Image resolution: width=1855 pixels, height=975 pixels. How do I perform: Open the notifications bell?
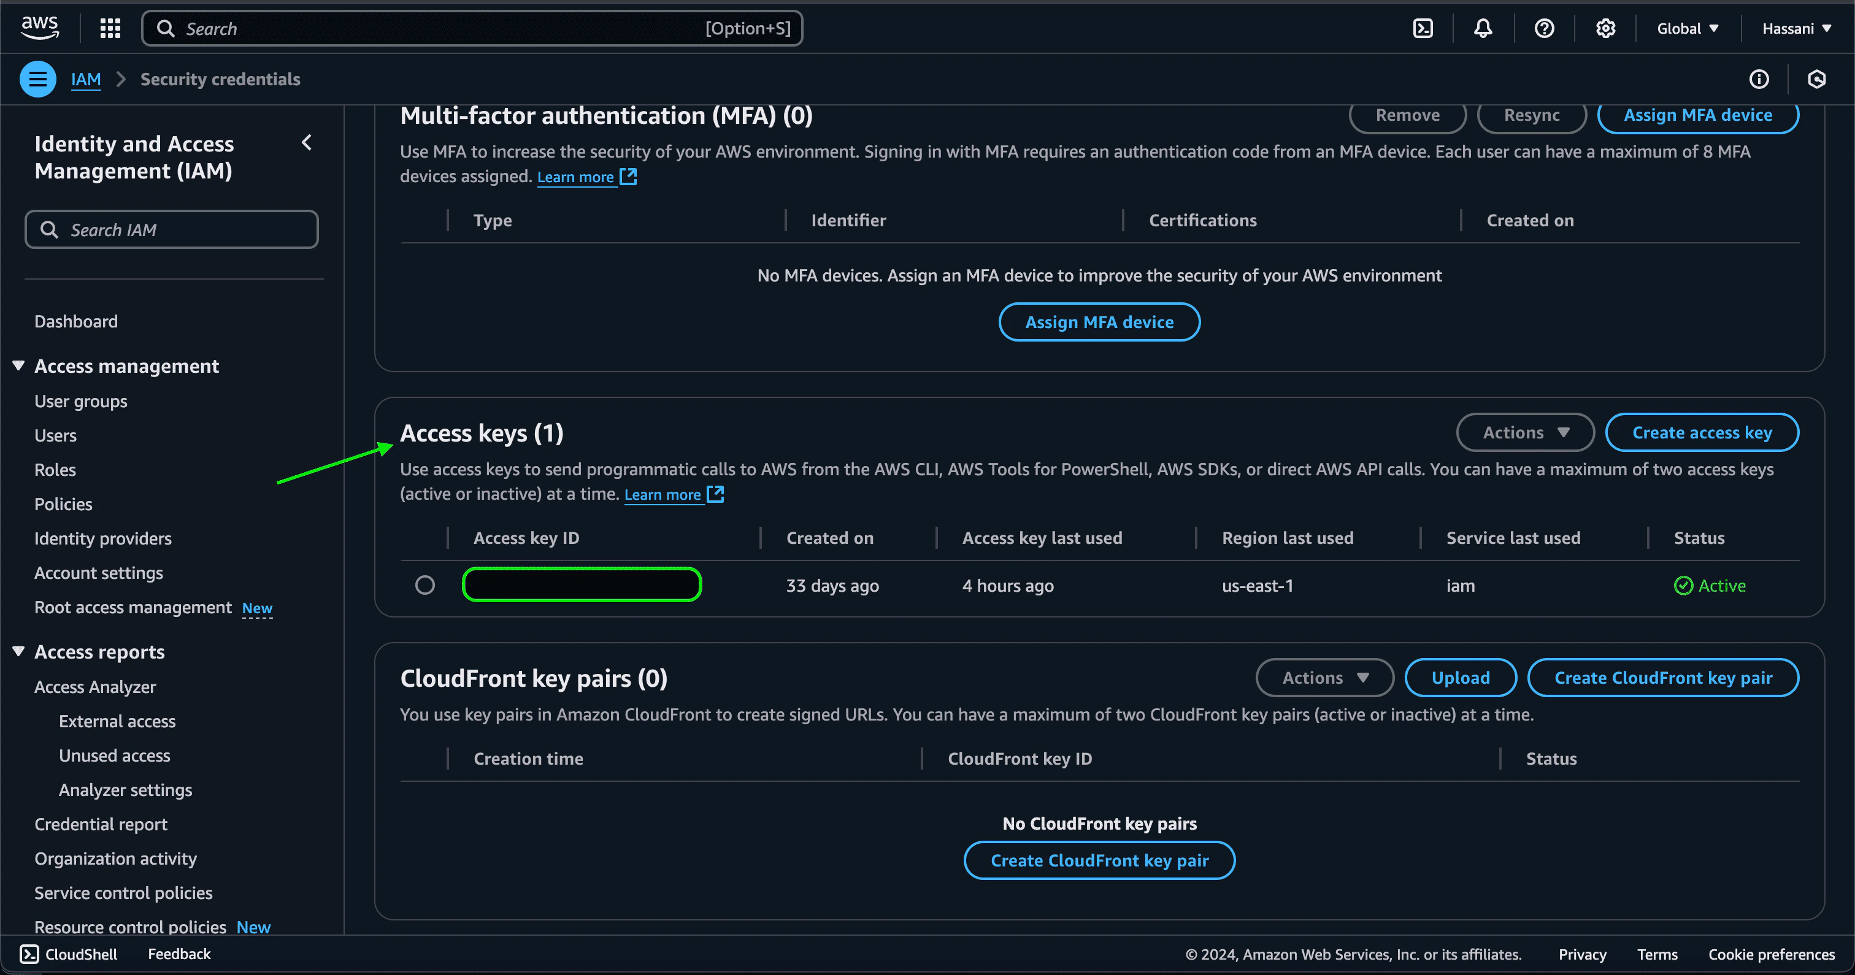point(1483,28)
